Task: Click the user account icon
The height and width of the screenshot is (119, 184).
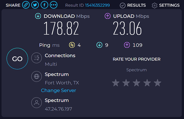Action: pyautogui.click(x=36, y=103)
